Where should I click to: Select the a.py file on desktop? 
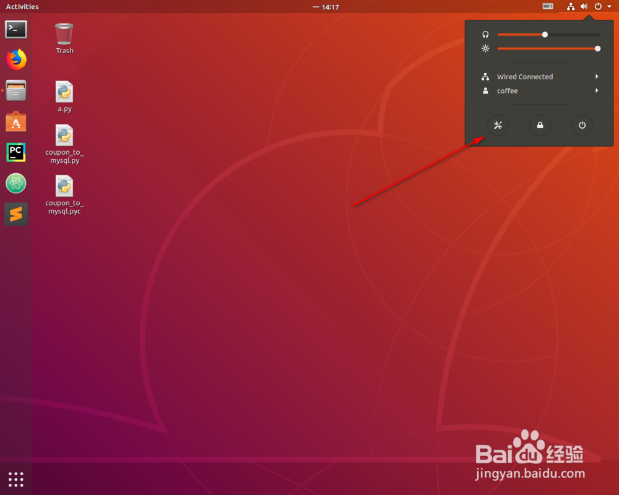pyautogui.click(x=64, y=97)
